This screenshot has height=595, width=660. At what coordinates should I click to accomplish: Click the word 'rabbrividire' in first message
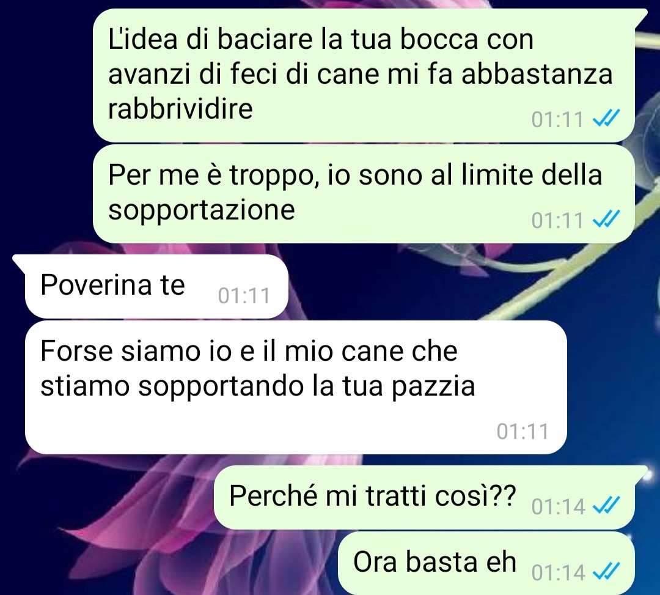[x=180, y=108]
